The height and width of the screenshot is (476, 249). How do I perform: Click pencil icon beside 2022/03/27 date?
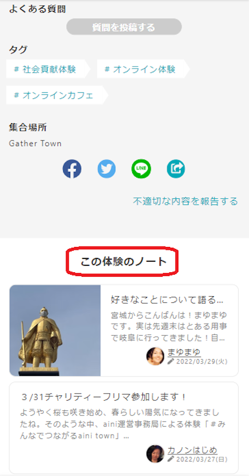(x=171, y=459)
